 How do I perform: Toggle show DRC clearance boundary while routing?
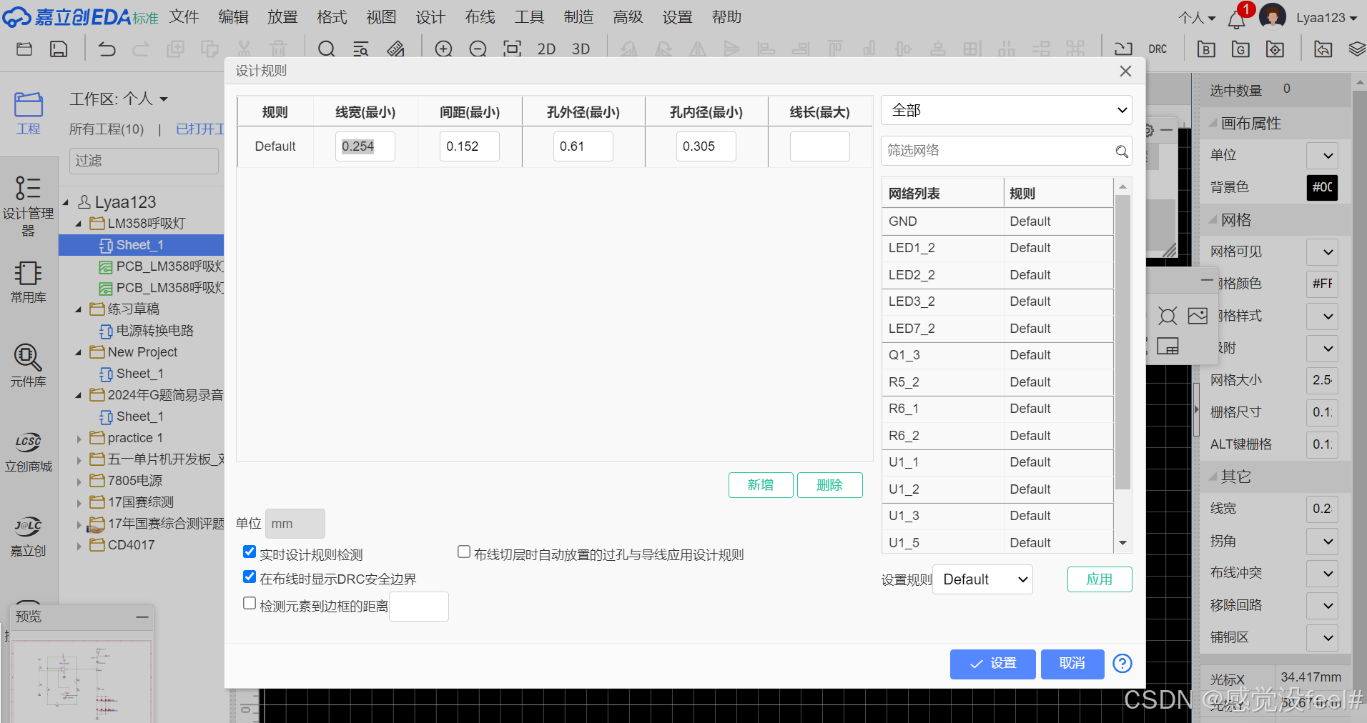250,576
